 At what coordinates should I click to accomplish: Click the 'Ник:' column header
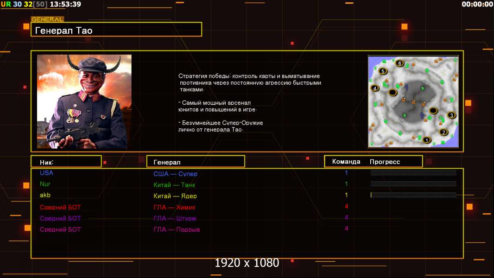[x=66, y=161]
